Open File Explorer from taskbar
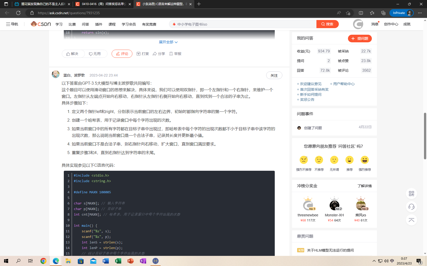 [68, 261]
